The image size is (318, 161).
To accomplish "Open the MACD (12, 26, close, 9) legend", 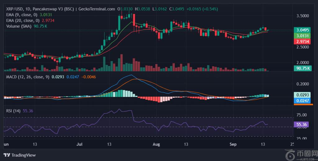I will pos(28,77).
